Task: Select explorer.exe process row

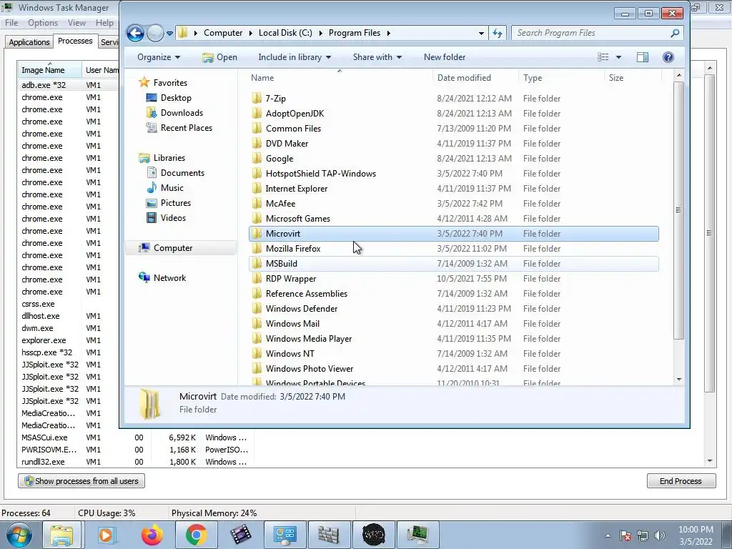Action: [68, 340]
